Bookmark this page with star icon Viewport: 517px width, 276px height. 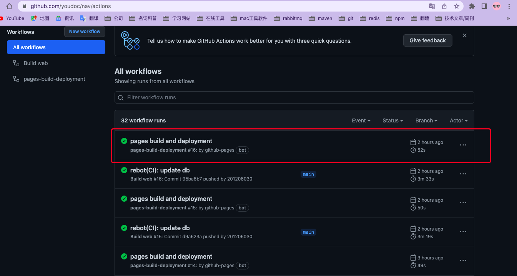click(456, 6)
